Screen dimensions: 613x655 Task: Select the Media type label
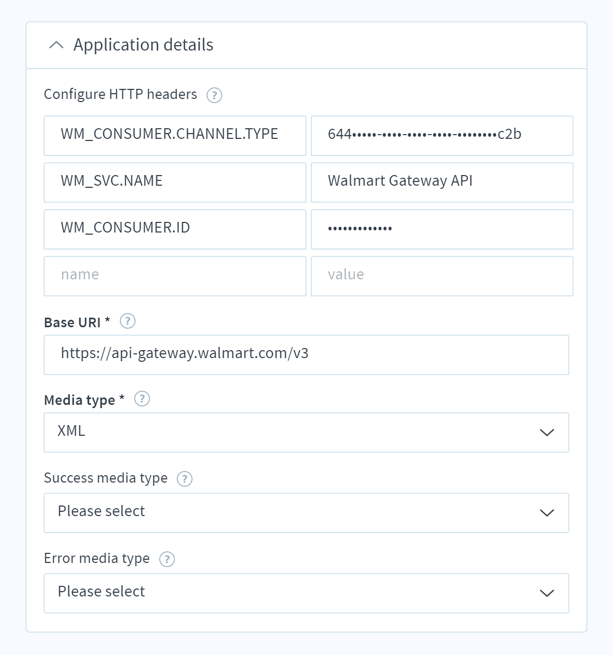coord(84,400)
